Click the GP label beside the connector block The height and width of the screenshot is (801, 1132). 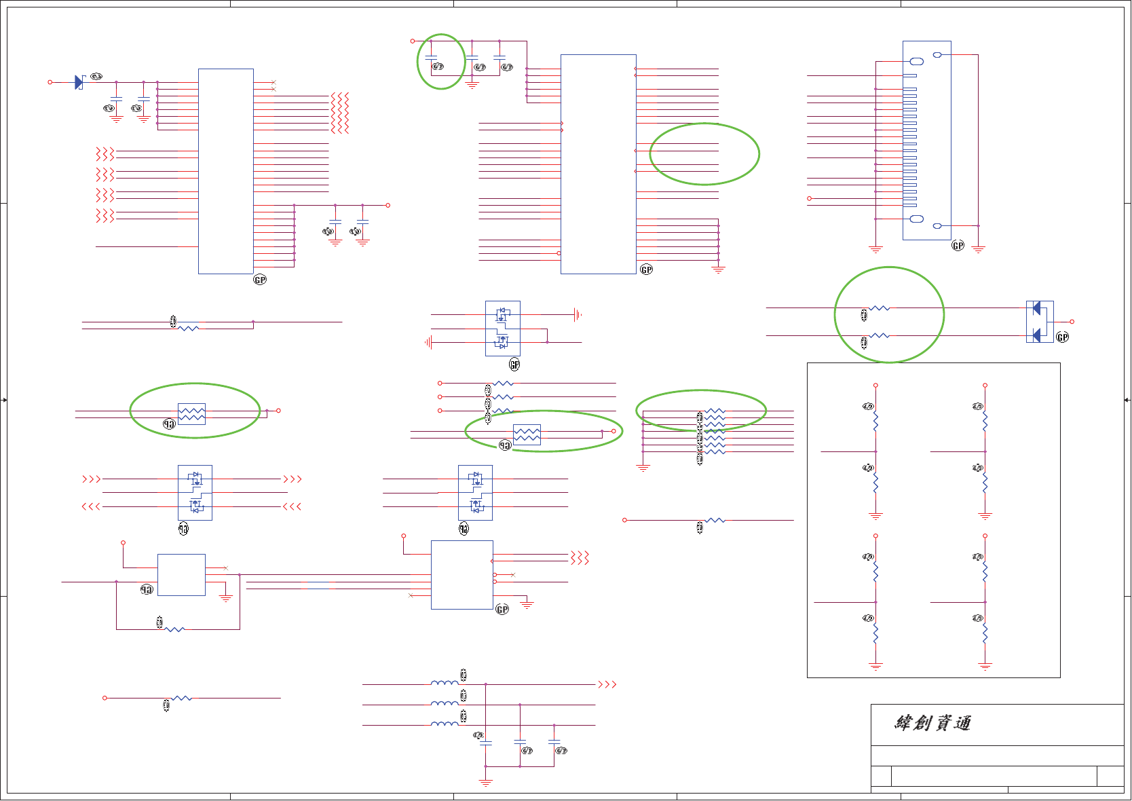(958, 246)
